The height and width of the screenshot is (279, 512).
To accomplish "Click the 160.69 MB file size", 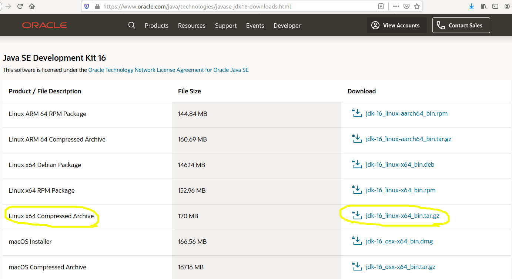I will point(193,139).
